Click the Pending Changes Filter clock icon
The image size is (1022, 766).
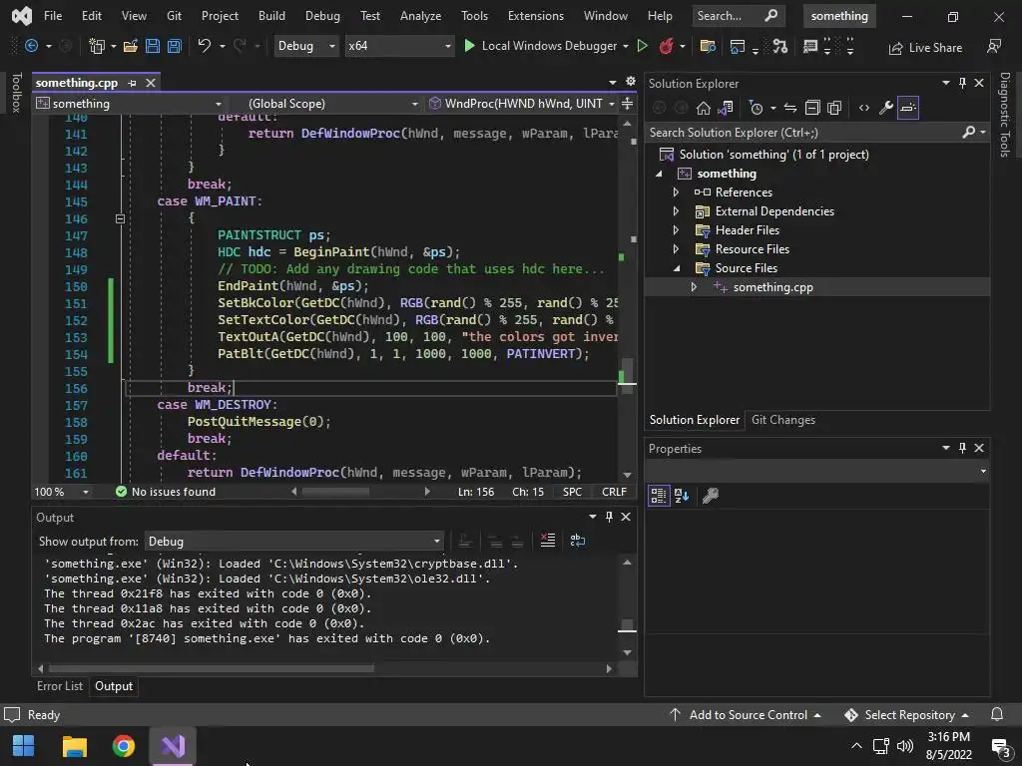coord(757,108)
